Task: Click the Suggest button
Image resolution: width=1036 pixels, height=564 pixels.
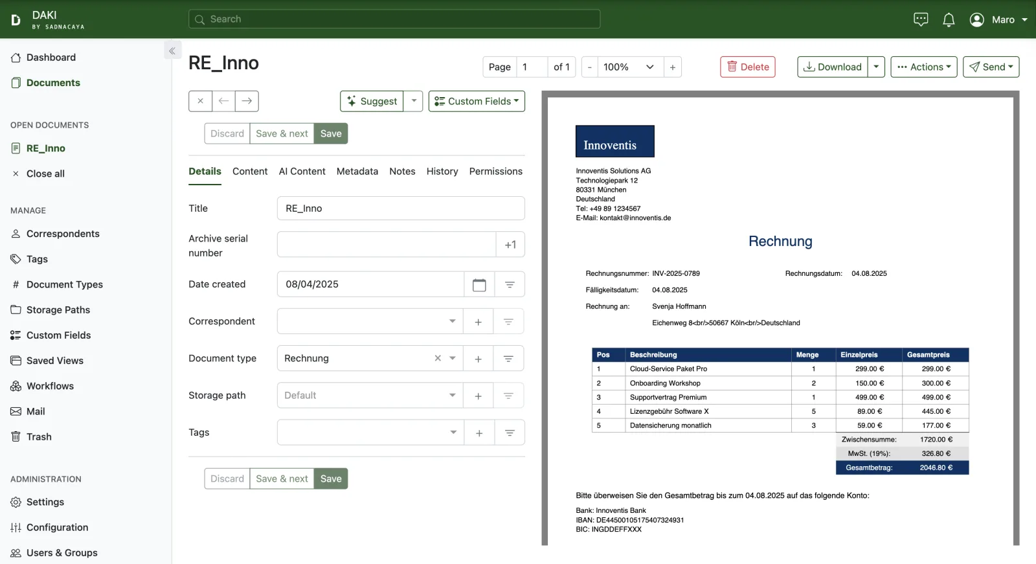Action: pos(372,101)
